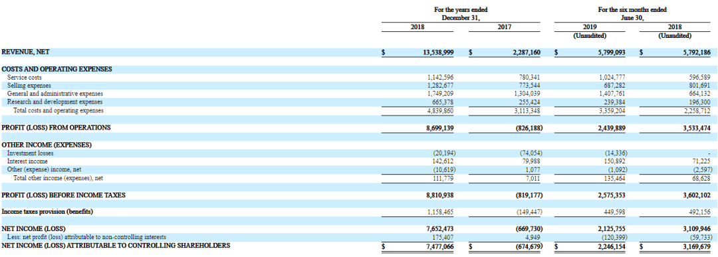
Task: Select Investment losses row label
Action: [x=30, y=153]
